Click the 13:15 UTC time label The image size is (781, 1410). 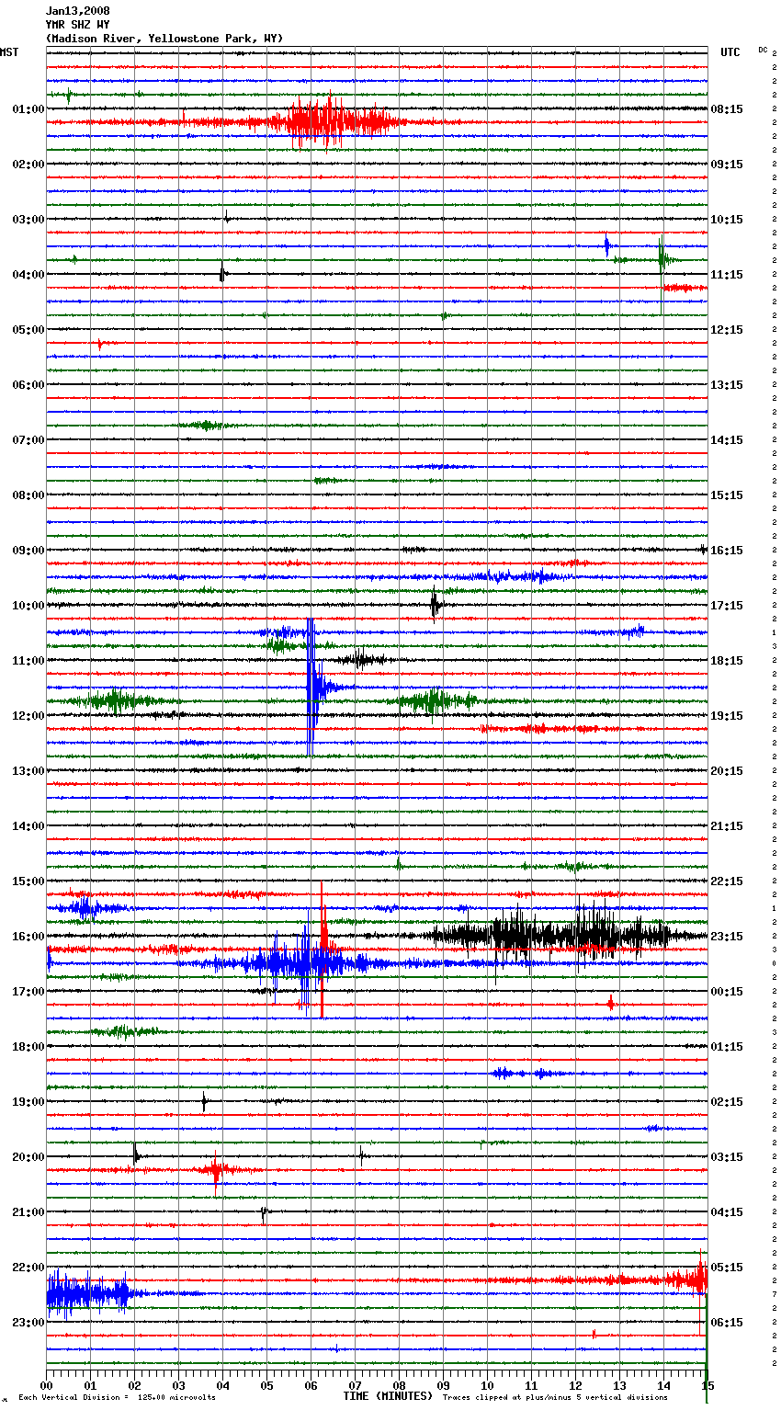[727, 385]
